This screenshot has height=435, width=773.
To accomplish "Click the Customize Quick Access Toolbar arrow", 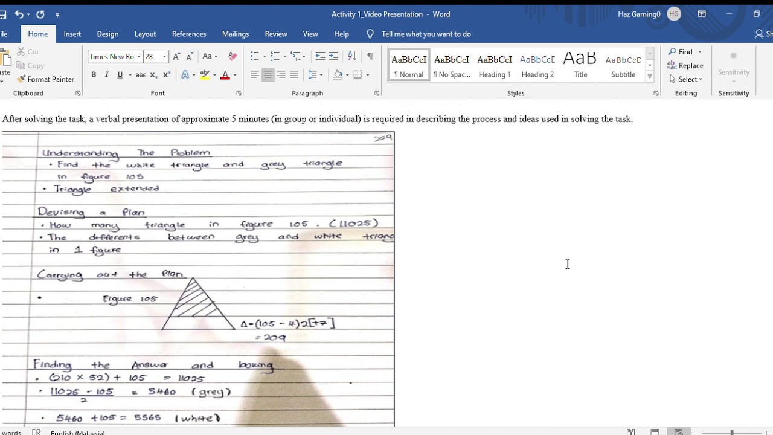I will [57, 14].
